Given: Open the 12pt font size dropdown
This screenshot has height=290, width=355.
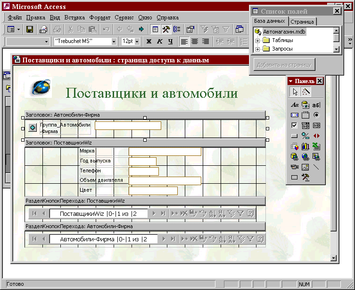Looking at the screenshot, I should tap(137, 42).
